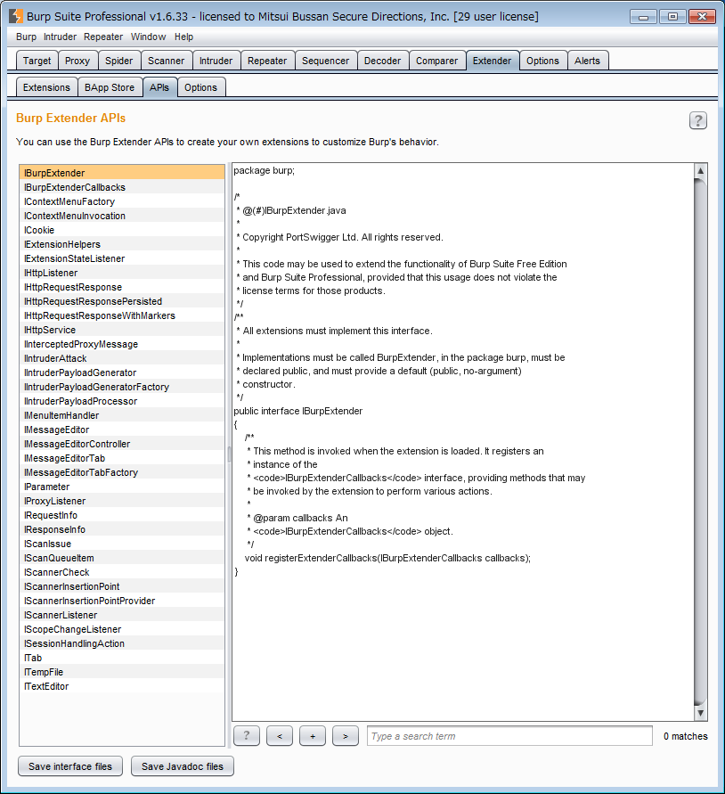Select IIntruderPayloadGeneratorFactory interface
725x794 pixels.
pos(122,387)
